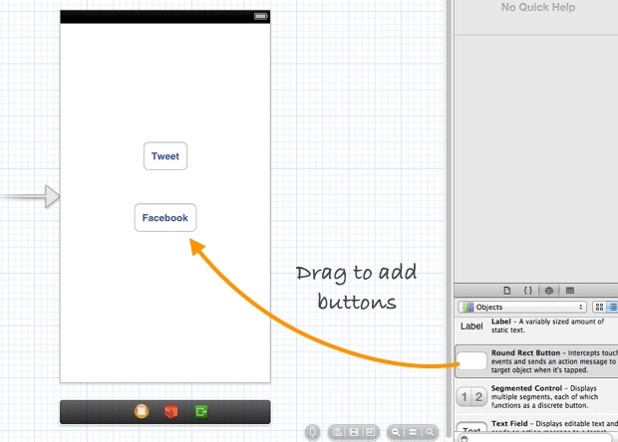This screenshot has height=442, width=618.
Task: Reset canvas zoom to actual size
Action: pos(413,432)
